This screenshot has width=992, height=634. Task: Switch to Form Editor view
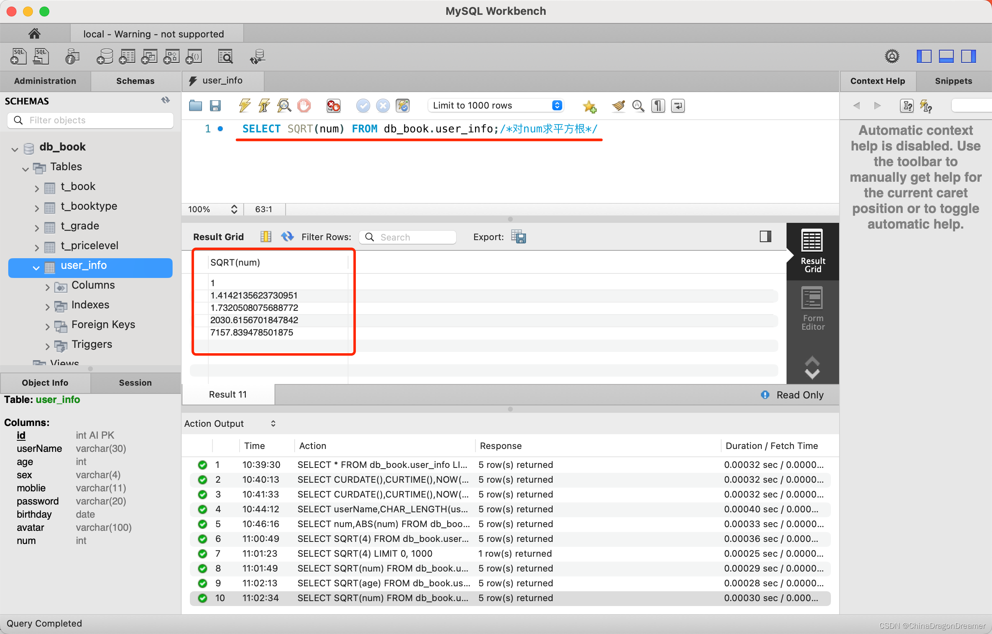[812, 309]
